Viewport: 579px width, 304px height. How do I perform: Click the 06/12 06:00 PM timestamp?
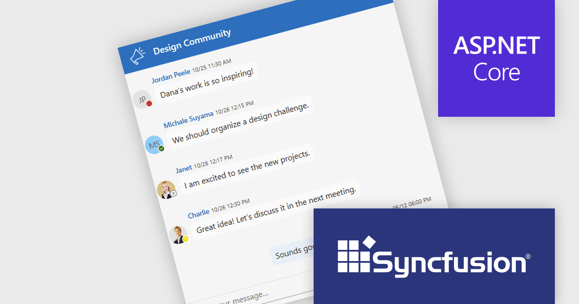(412, 203)
